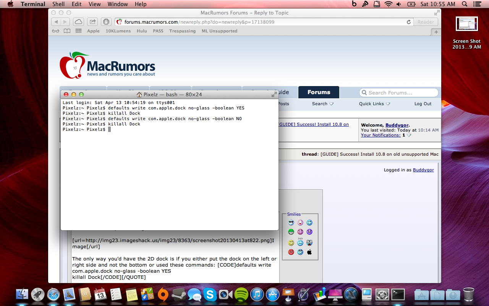Launch Keynote podium icon in Dock
Viewport: 489px width, 306px height.
(x=288, y=294)
